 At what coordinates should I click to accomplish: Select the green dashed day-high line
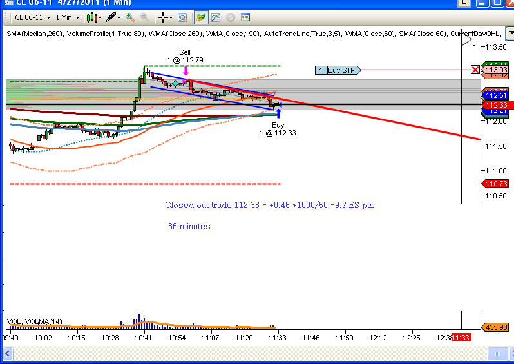coord(213,66)
